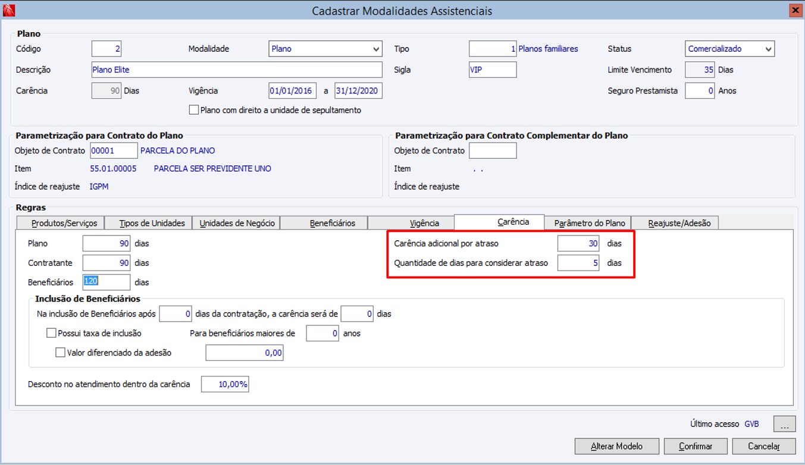The image size is (805, 465).
Task: Edit the Sigla field showing VIP
Action: (493, 70)
